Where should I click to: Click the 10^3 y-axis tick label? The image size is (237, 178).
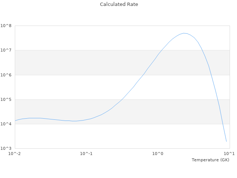6,148
